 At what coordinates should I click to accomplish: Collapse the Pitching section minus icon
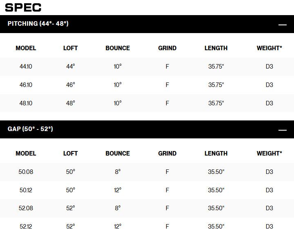click(282, 24)
